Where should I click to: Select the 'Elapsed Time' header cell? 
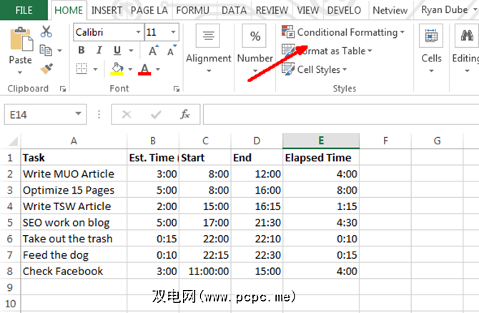(x=321, y=157)
